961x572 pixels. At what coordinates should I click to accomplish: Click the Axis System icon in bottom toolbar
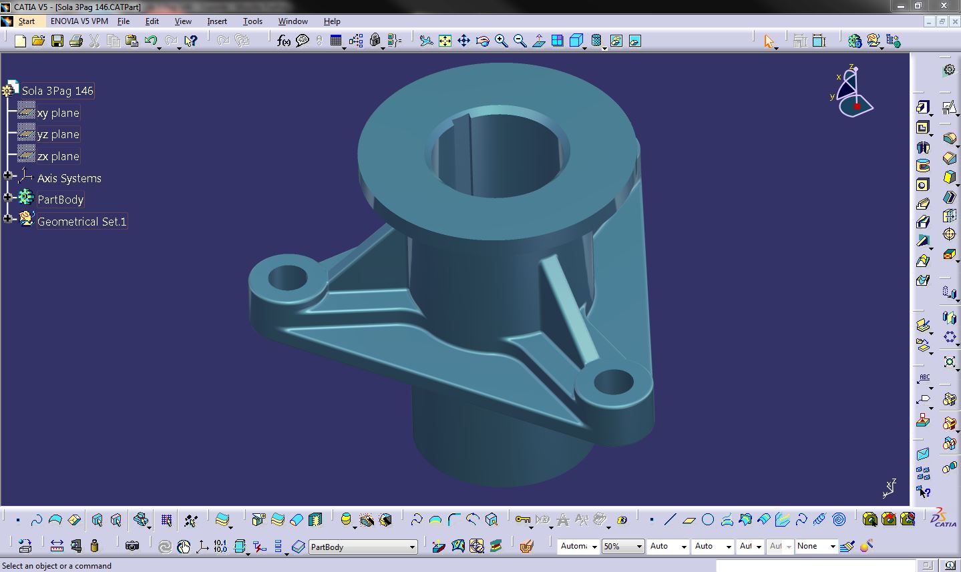click(202, 546)
